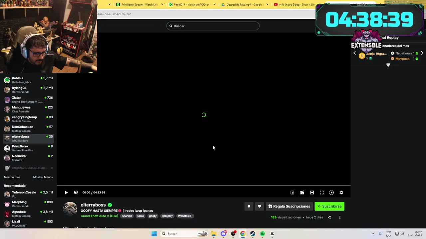Share the video

[329, 217]
